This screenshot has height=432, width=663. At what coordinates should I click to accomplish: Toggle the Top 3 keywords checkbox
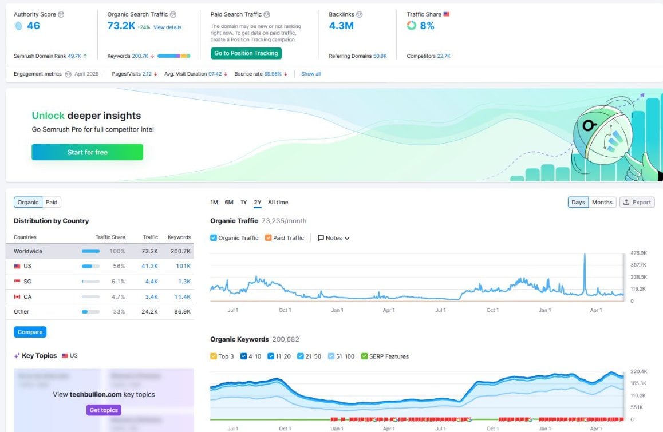(x=214, y=356)
